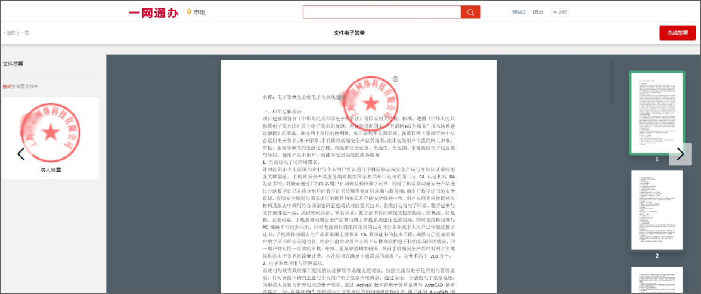Click the orange location pin icon

coord(189,12)
